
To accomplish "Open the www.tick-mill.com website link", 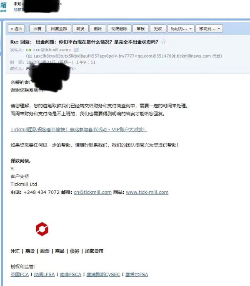I will (x=147, y=192).
